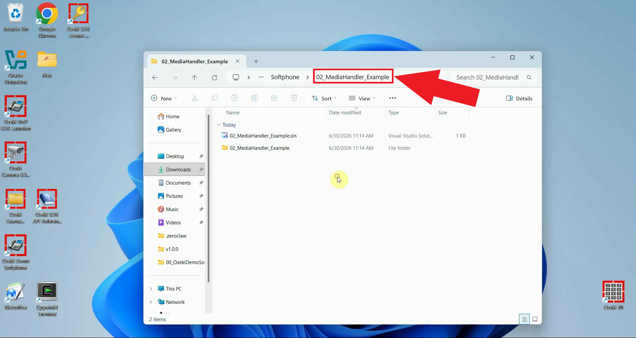Open Documents in navigation pane
The height and width of the screenshot is (338, 636).
click(175, 183)
